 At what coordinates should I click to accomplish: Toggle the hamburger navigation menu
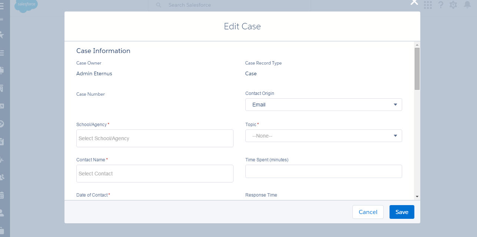coord(2,5)
